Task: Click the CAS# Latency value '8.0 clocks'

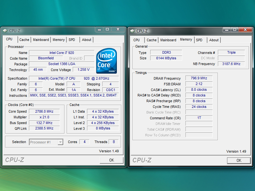Action: 199,90
